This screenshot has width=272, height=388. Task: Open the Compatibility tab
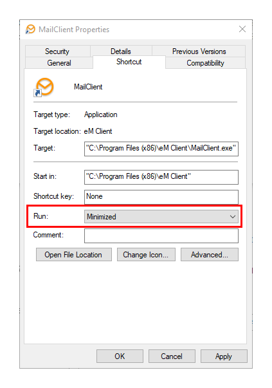click(x=205, y=63)
